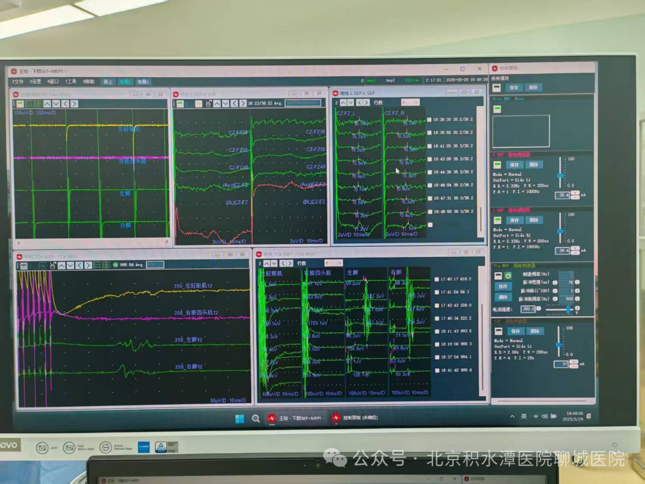
Task: Click the left arrow in TCe MEP stack toolbar
Action: (x=282, y=264)
